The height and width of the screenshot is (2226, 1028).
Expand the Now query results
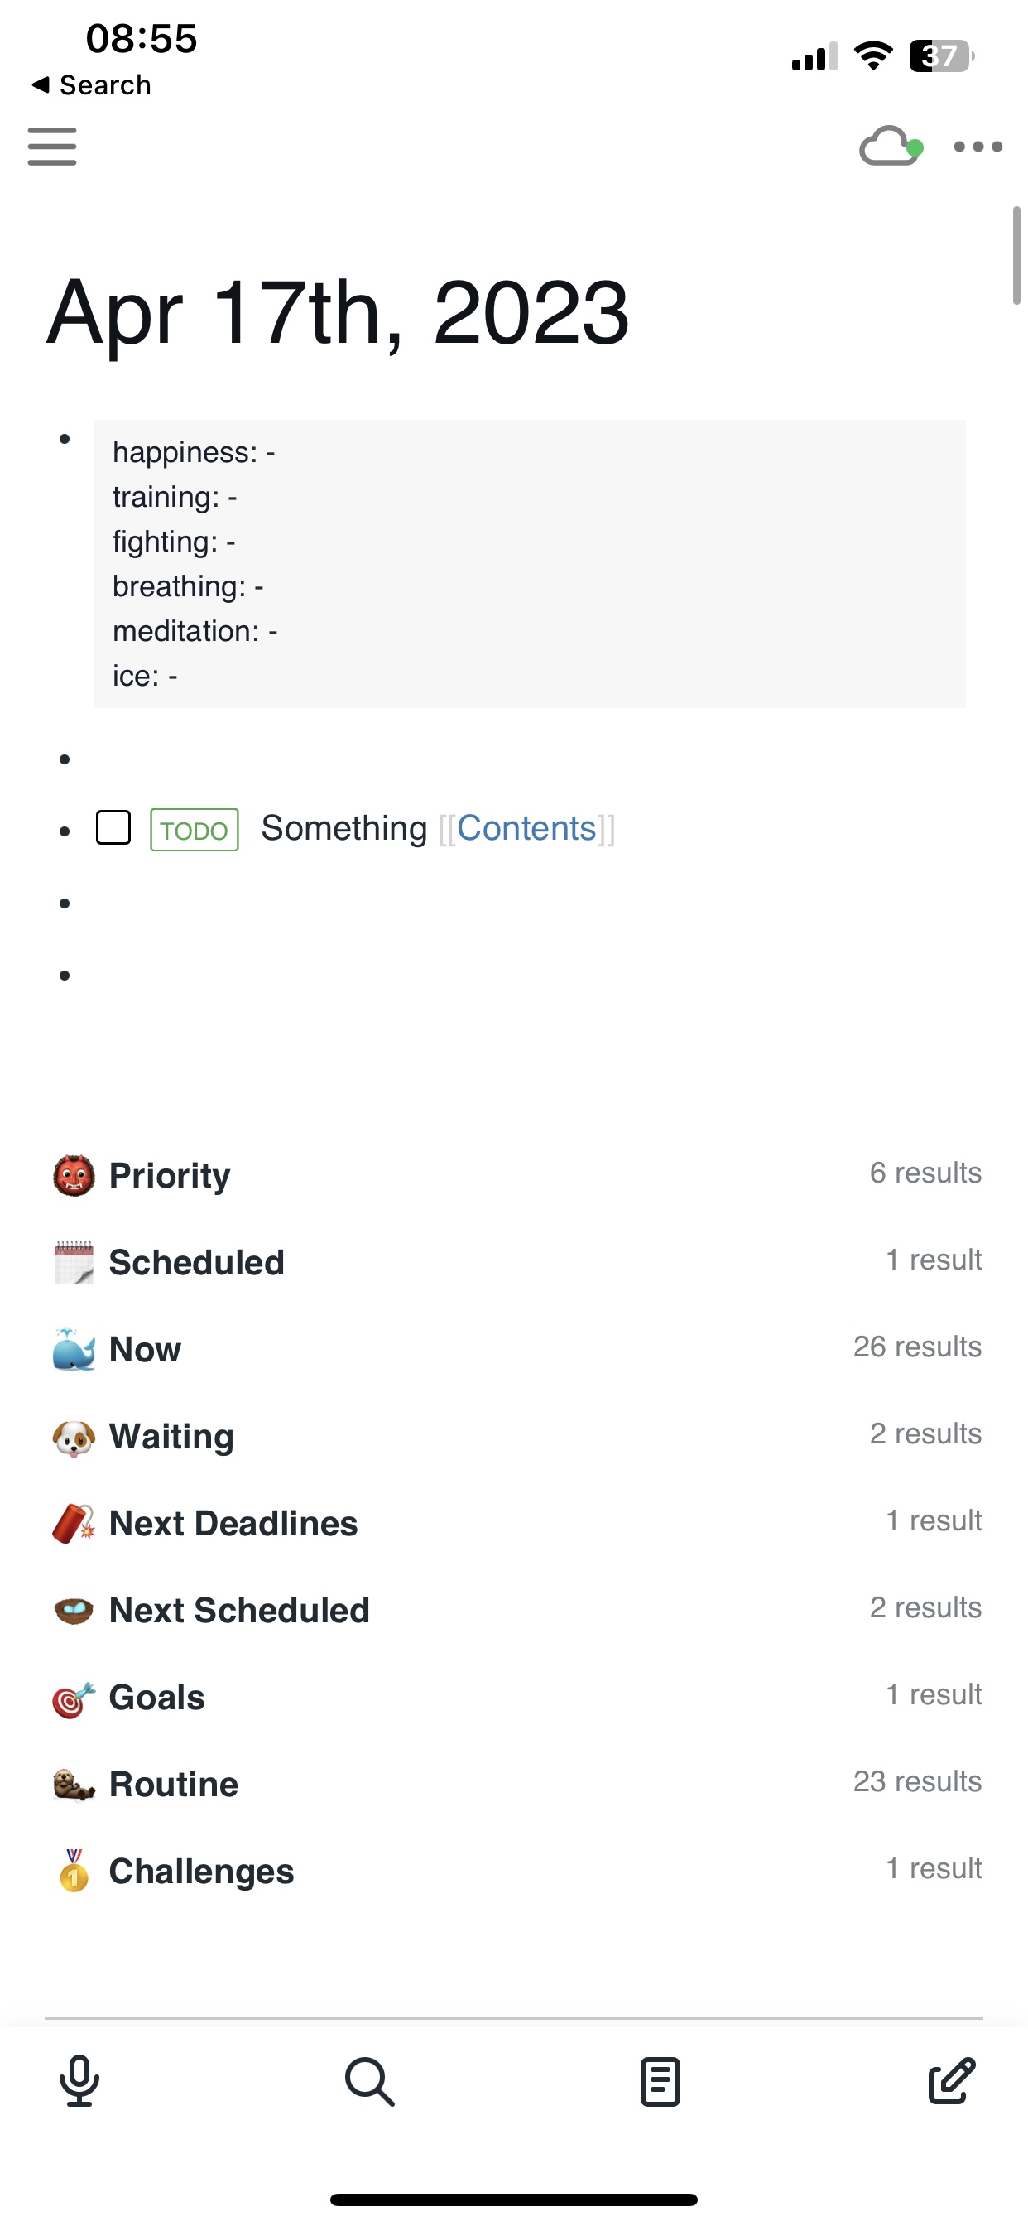coord(144,1349)
